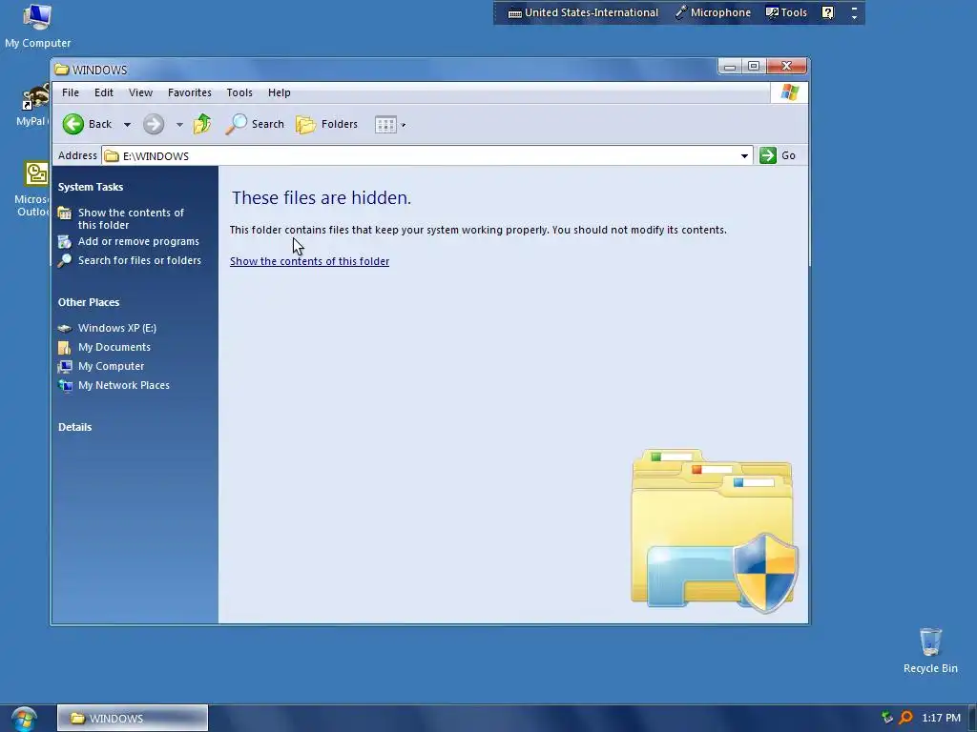
Task: Open Windows XP (E:) drive link
Action: pyautogui.click(x=117, y=328)
